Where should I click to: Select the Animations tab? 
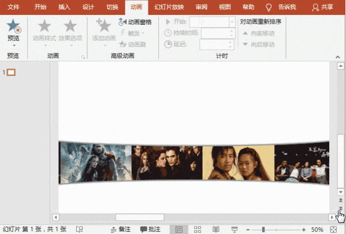click(x=136, y=7)
